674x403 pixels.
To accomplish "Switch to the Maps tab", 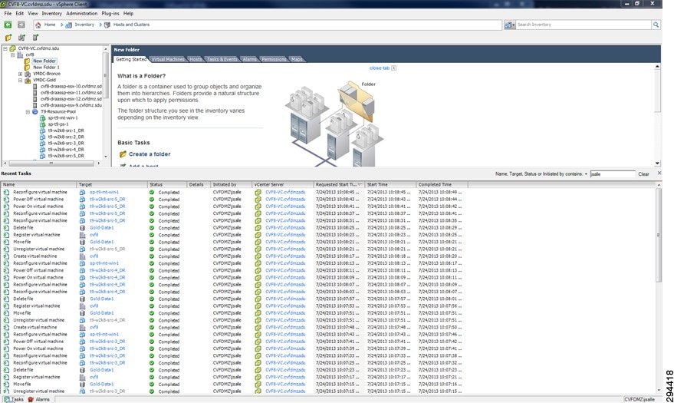I will [297, 59].
